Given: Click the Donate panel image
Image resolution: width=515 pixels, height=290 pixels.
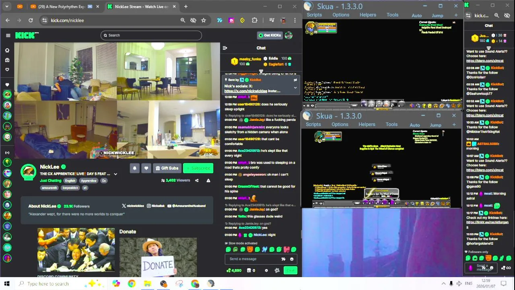Looking at the screenshot, I should click(158, 257).
